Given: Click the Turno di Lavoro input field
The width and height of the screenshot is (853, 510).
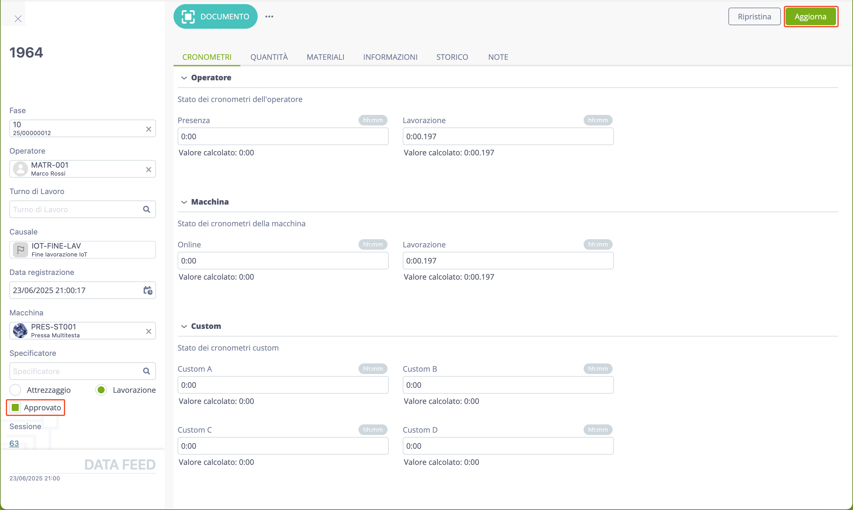Looking at the screenshot, I should tap(82, 209).
